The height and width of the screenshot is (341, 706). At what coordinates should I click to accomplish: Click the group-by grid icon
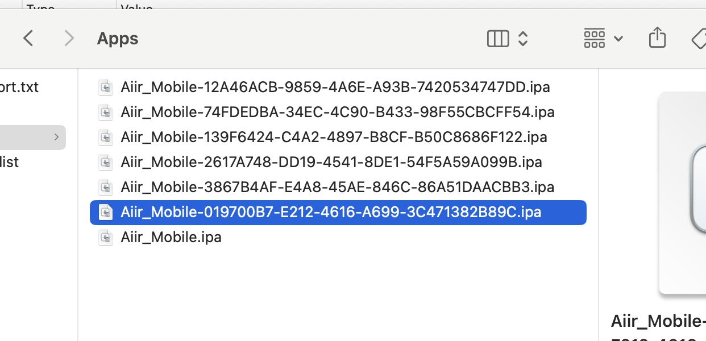[594, 39]
